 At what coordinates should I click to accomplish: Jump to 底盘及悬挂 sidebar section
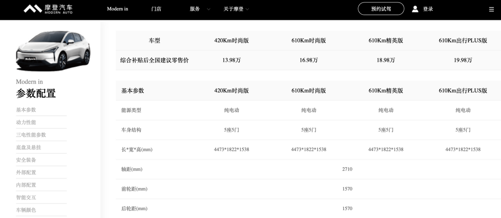click(28, 147)
